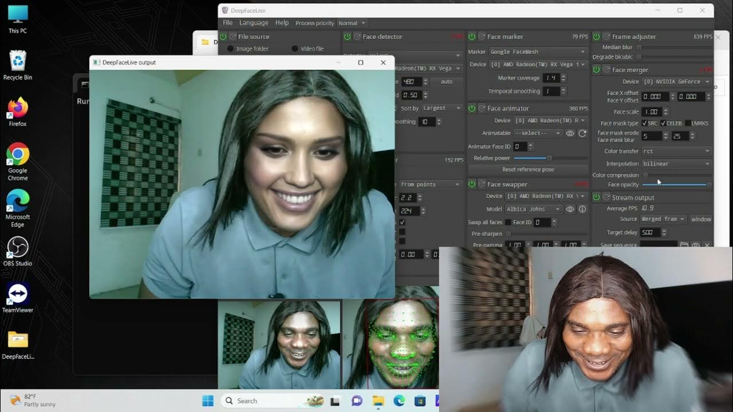Toggle the Face detector power button

[347, 37]
